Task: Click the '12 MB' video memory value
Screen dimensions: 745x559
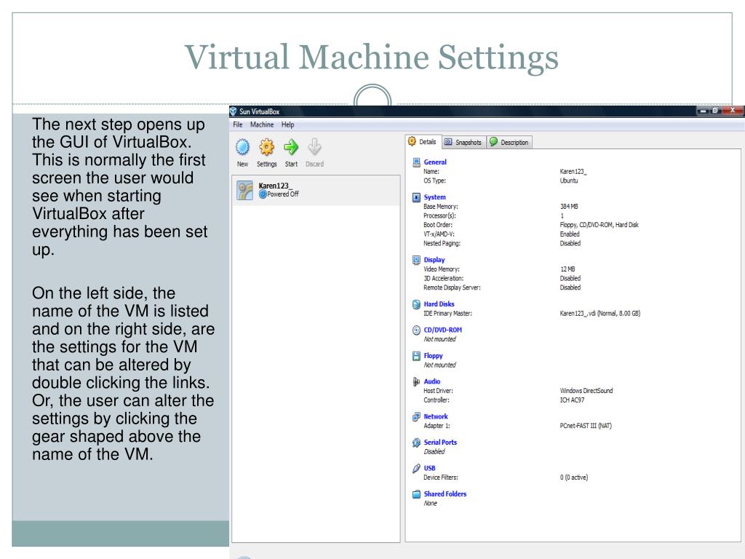Action: [x=567, y=269]
